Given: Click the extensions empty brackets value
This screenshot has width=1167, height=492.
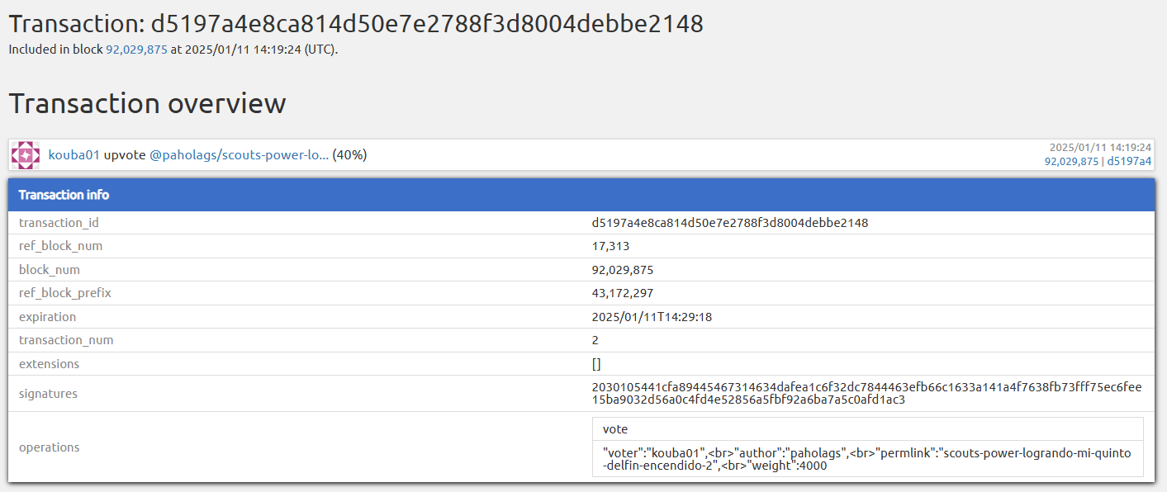Looking at the screenshot, I should (x=596, y=364).
